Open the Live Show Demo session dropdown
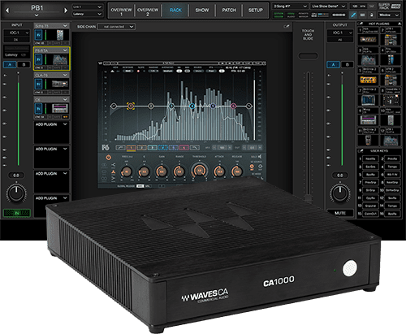Image resolution: width=406 pixels, height=334 pixels. point(329,7)
